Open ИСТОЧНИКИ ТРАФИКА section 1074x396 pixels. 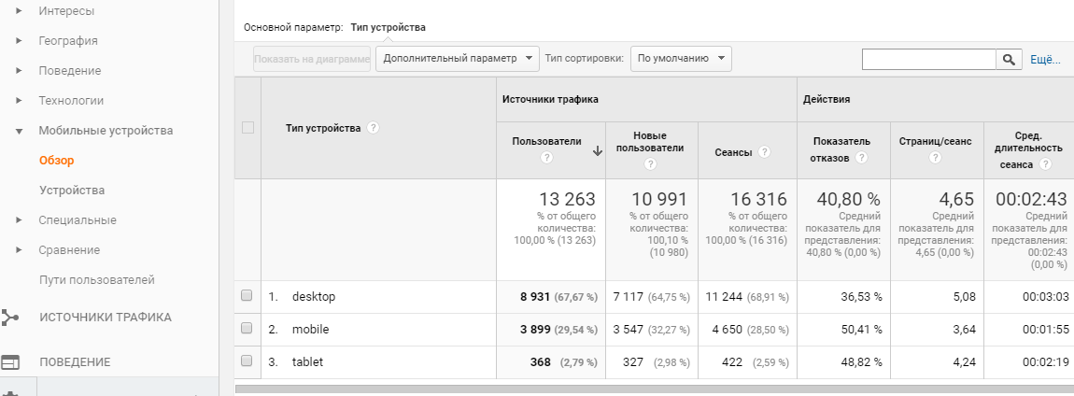[106, 318]
